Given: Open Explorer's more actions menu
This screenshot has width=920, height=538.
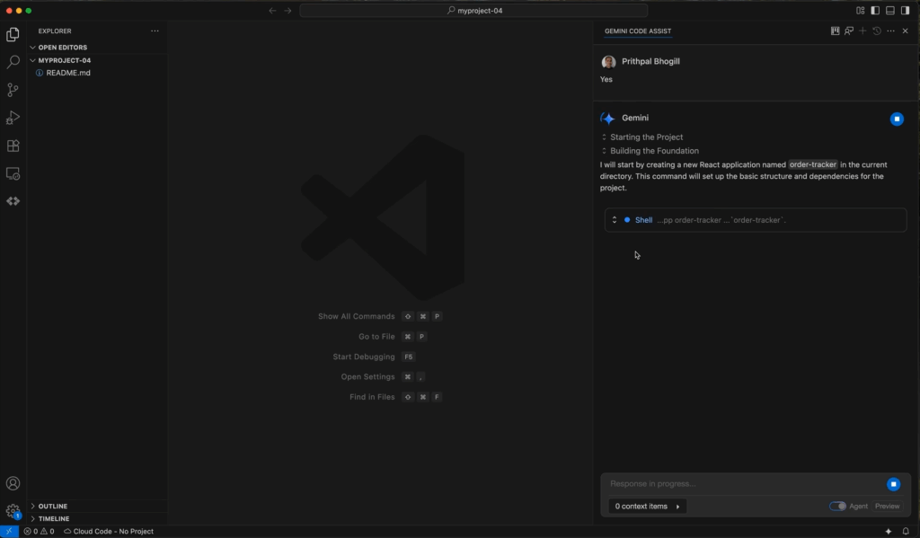Looking at the screenshot, I should (155, 31).
